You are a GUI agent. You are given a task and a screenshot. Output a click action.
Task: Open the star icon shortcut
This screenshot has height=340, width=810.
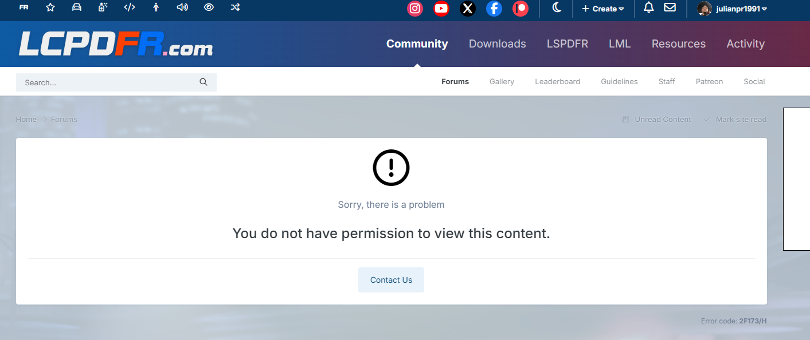50,7
